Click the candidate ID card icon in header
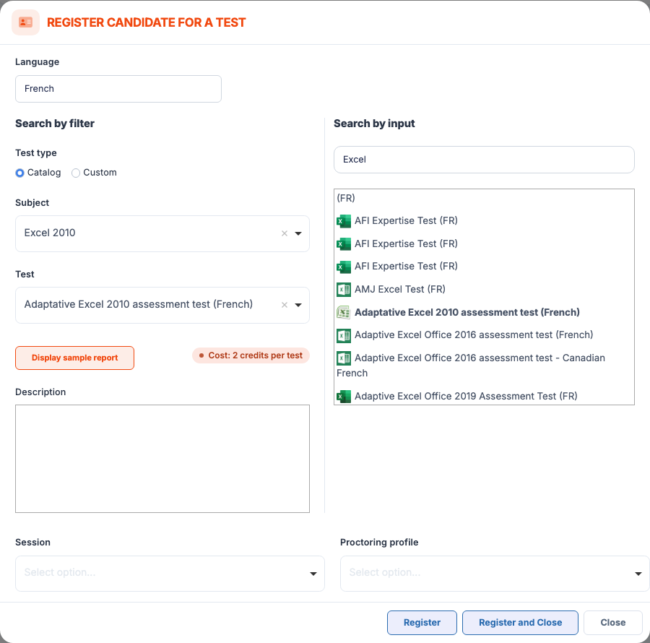The image size is (650, 643). (x=26, y=22)
